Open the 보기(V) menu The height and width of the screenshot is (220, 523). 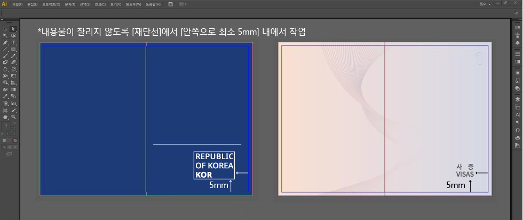(x=116, y=4)
